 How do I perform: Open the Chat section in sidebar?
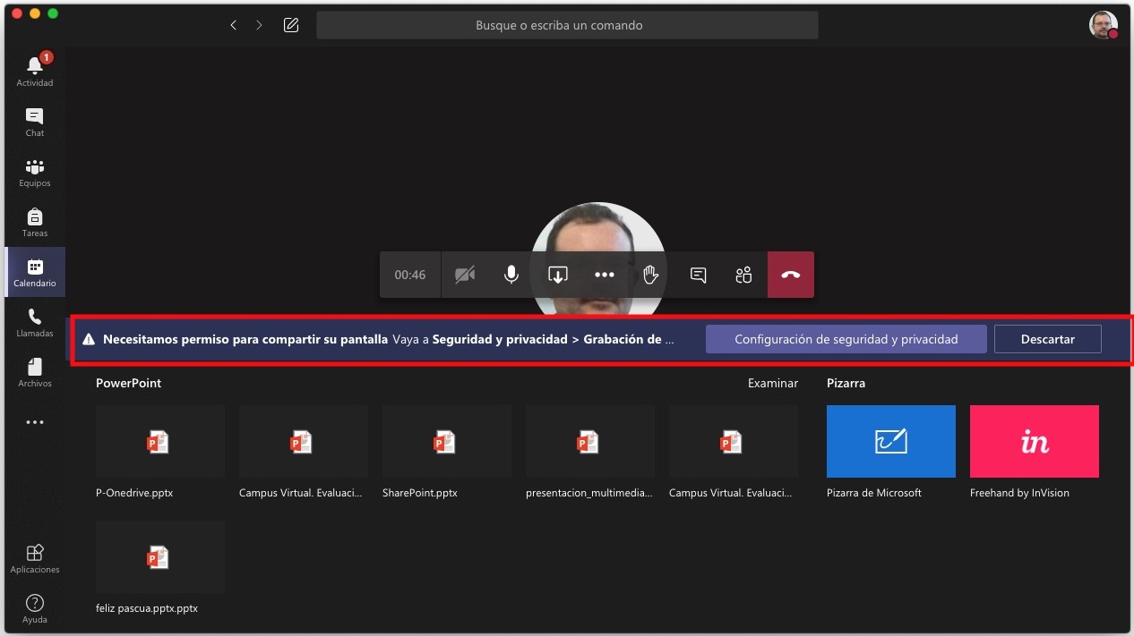tap(35, 122)
